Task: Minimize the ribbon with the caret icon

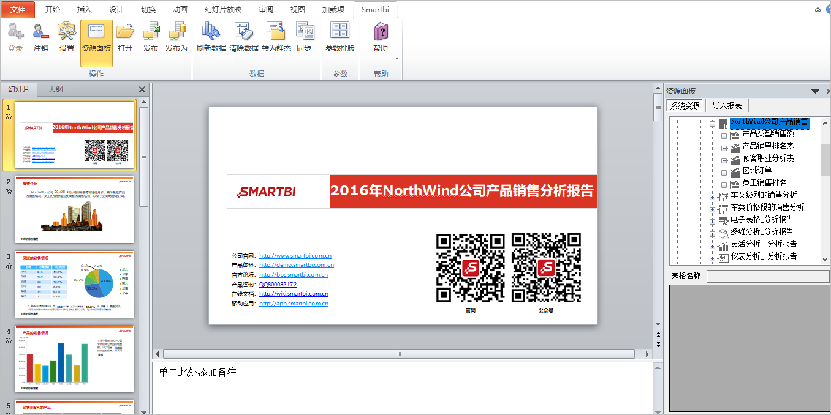Action: pyautogui.click(x=818, y=10)
